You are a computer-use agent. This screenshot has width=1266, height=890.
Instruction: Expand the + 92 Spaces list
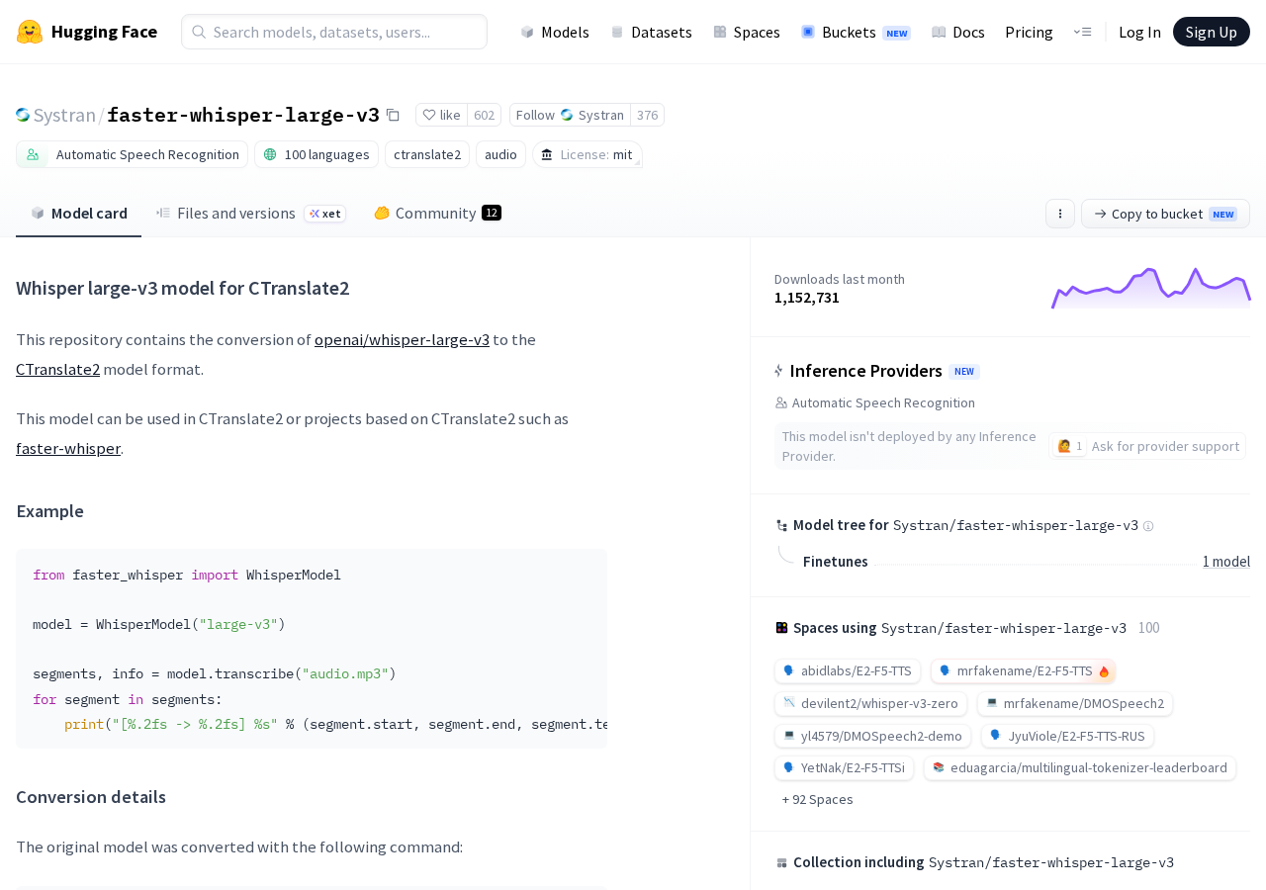tap(817, 799)
